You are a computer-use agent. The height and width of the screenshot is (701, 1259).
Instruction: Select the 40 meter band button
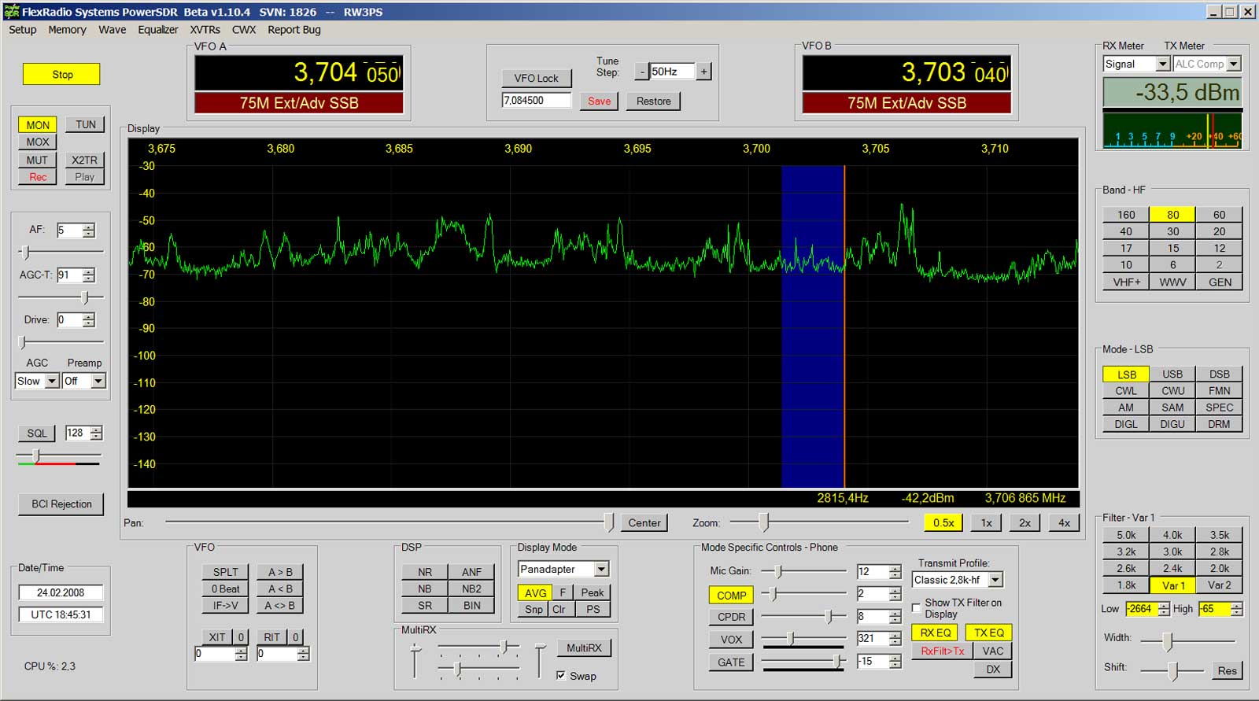click(x=1126, y=231)
